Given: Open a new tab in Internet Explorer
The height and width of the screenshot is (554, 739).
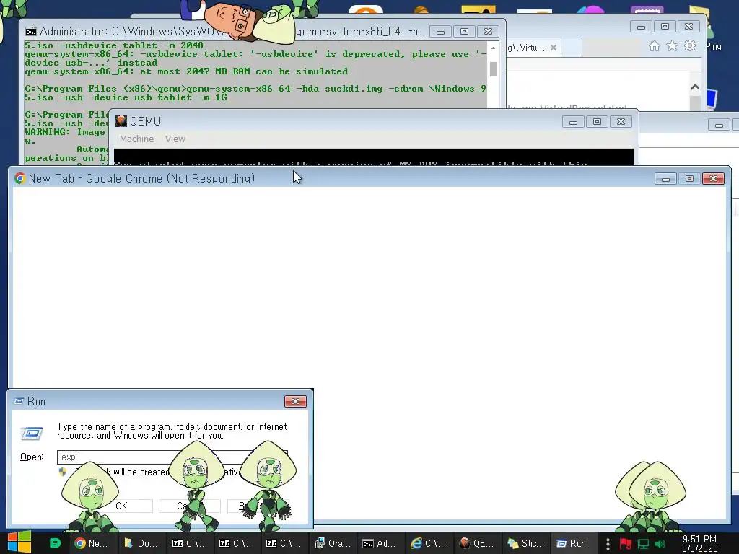Looking at the screenshot, I should click(572, 48).
